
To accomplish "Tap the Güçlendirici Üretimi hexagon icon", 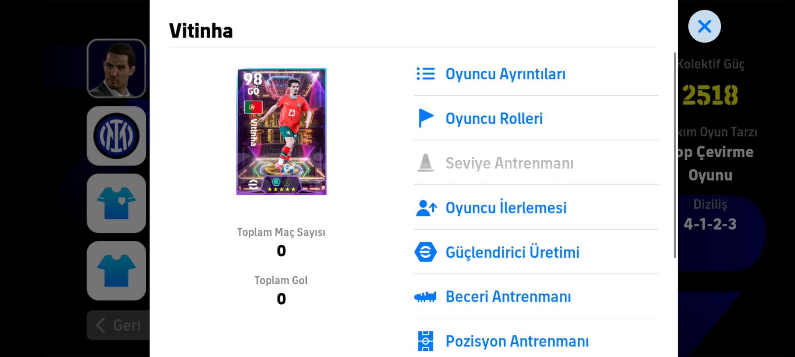I will 425,252.
